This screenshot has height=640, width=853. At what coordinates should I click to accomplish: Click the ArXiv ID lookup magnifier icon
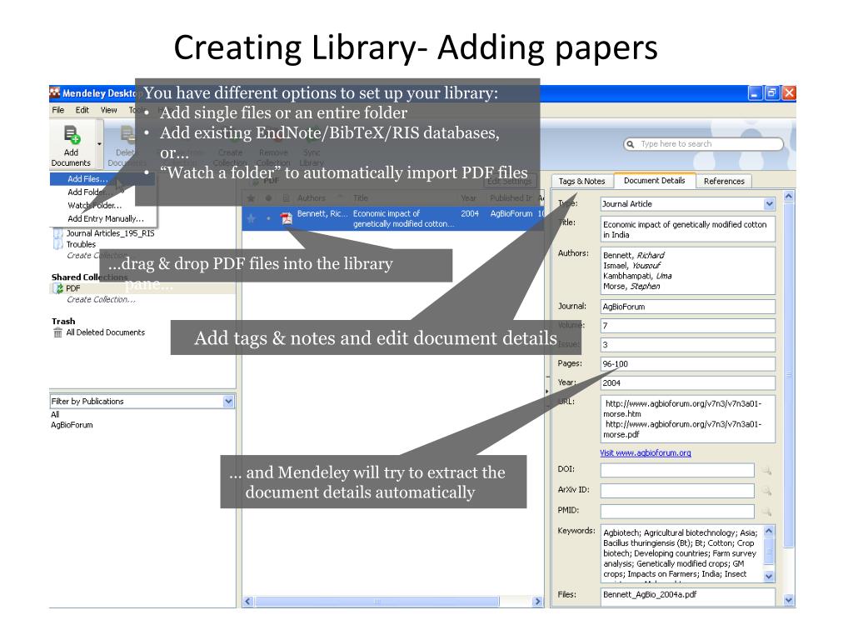point(767,491)
